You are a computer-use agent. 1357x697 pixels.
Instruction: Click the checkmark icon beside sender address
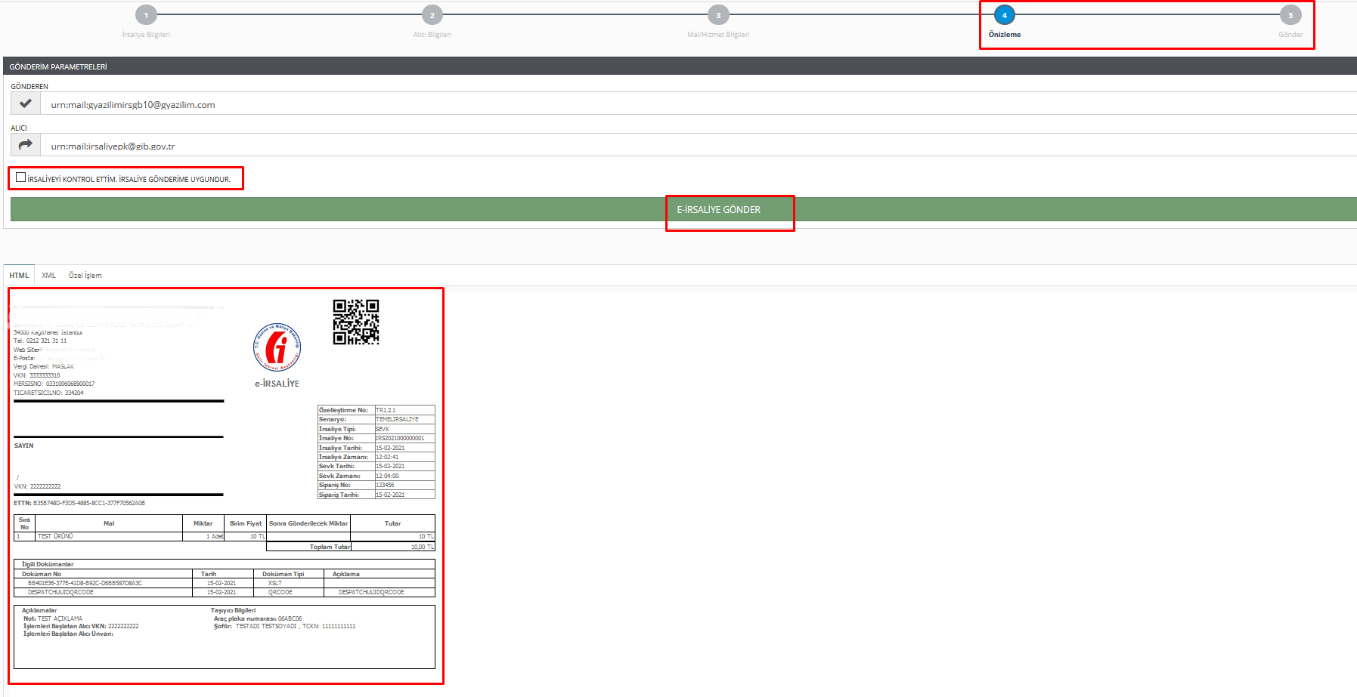click(26, 104)
